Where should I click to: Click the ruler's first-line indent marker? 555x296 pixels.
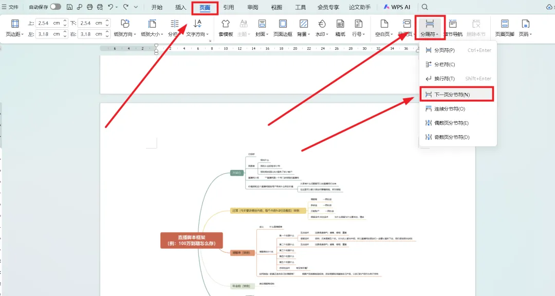click(156, 46)
